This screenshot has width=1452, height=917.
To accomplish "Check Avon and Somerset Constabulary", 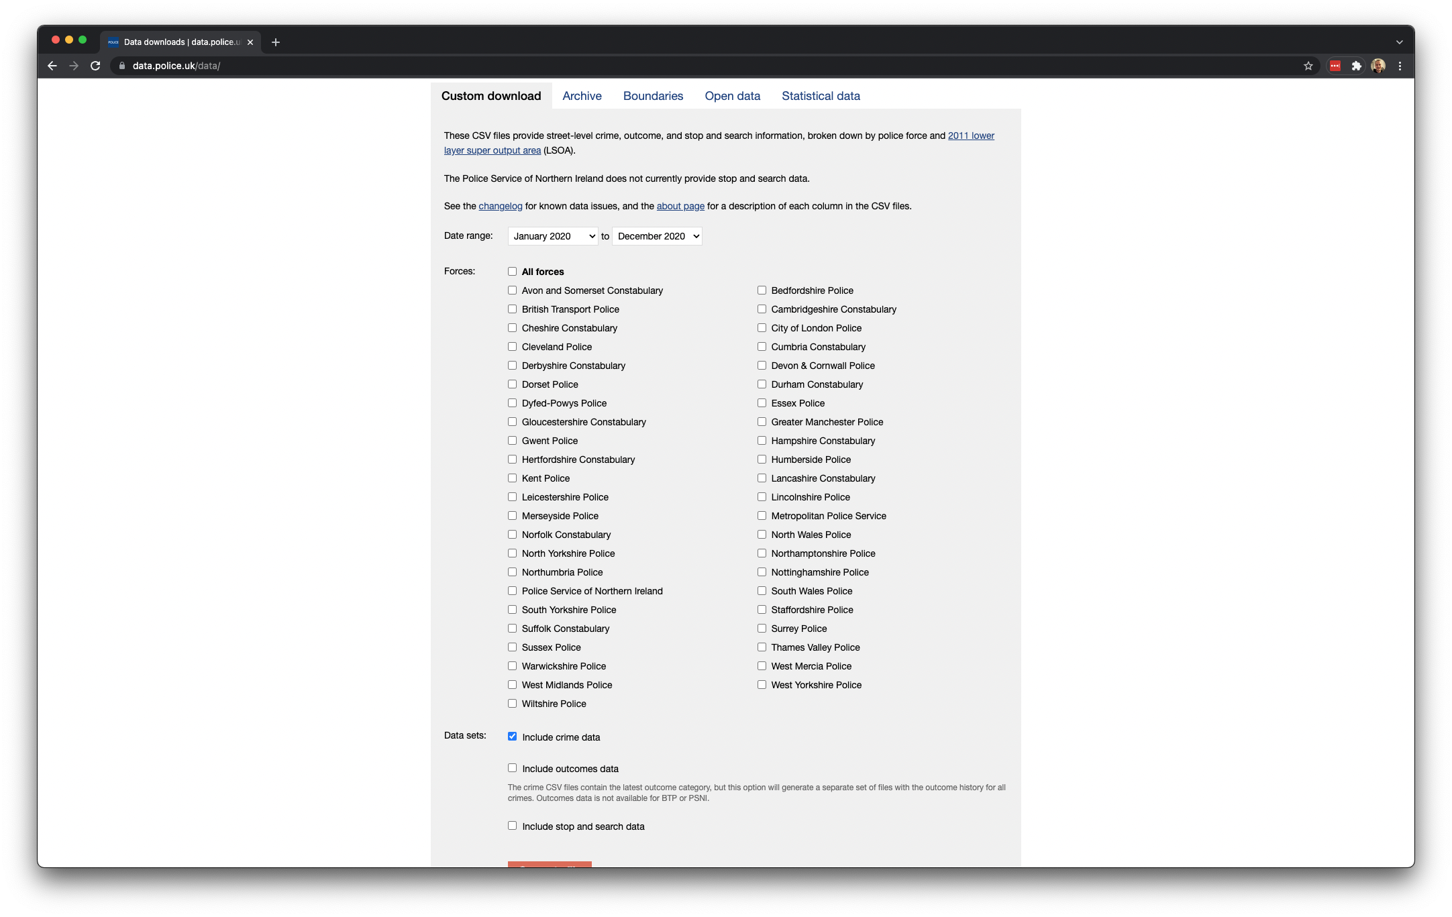I will 512,290.
